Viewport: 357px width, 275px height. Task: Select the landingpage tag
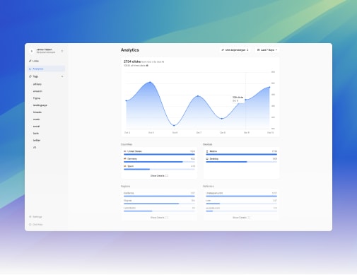coord(40,105)
